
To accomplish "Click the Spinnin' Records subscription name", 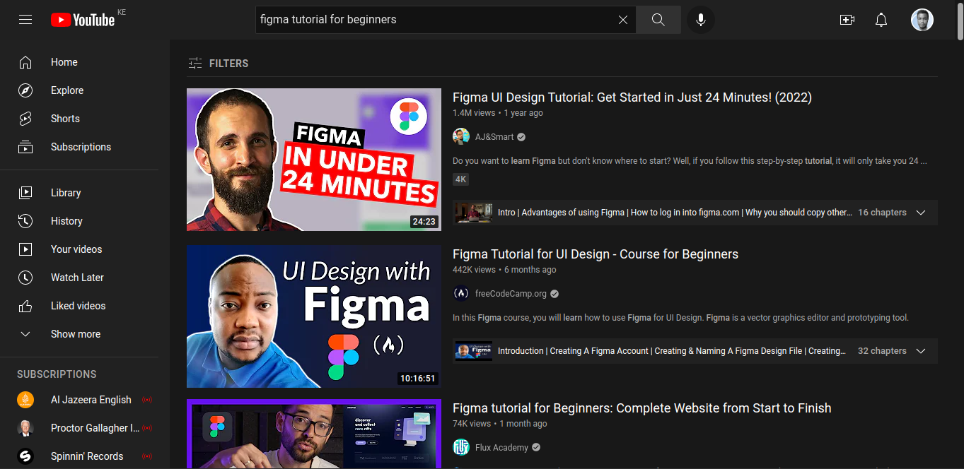I will click(x=87, y=456).
